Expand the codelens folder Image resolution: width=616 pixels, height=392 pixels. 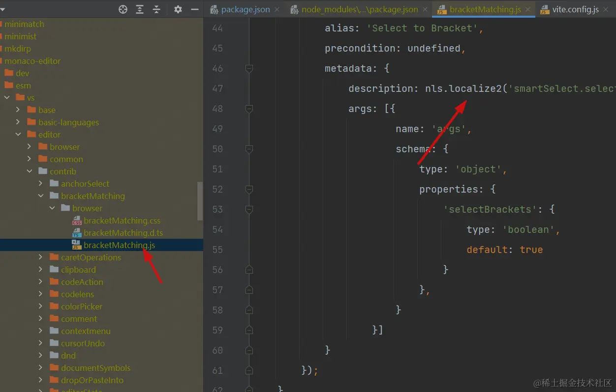pyautogui.click(x=41, y=294)
